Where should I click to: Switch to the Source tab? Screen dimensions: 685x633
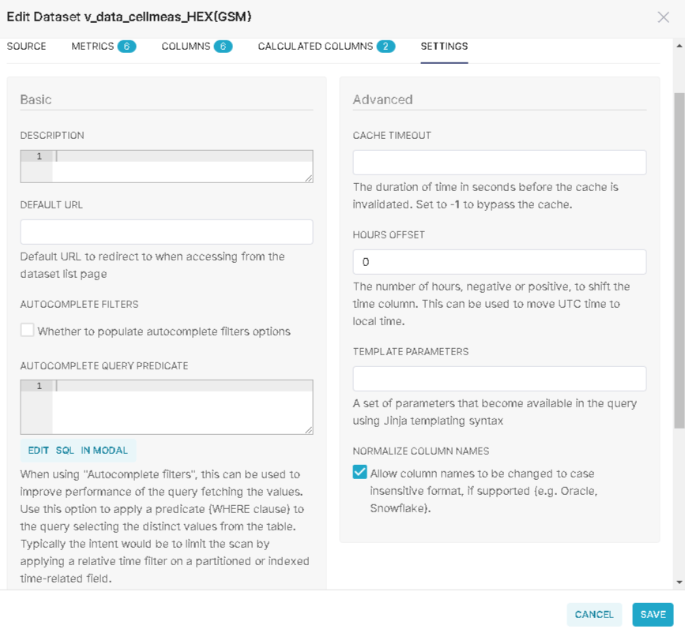(x=27, y=47)
